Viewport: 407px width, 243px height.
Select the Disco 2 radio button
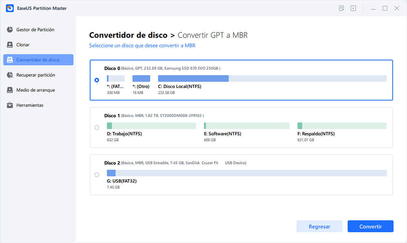(x=96, y=175)
